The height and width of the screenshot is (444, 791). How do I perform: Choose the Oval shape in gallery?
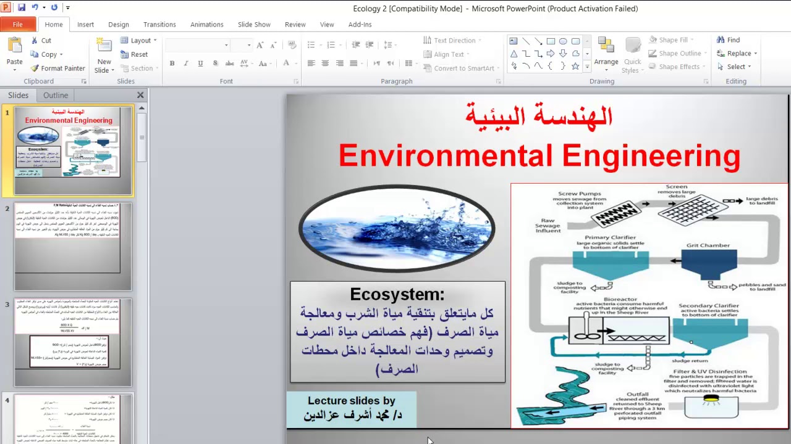(563, 41)
